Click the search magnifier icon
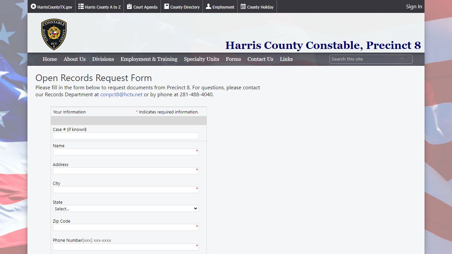 [x=409, y=59]
